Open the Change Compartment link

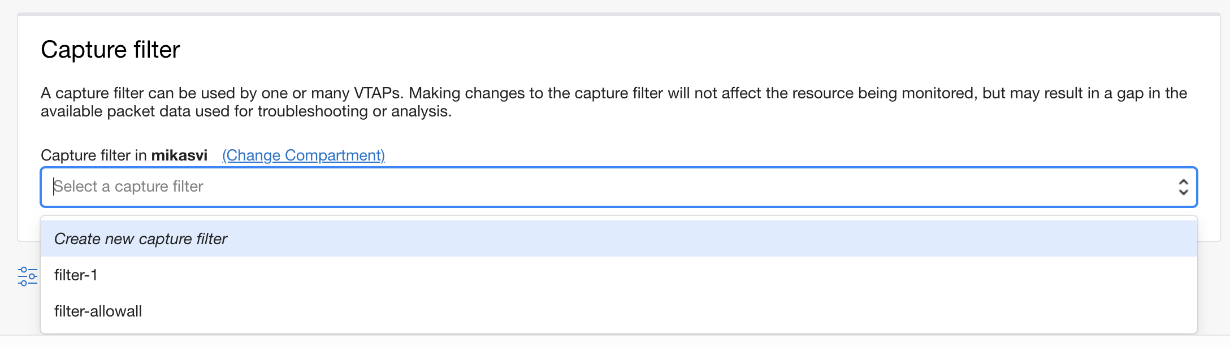[303, 155]
